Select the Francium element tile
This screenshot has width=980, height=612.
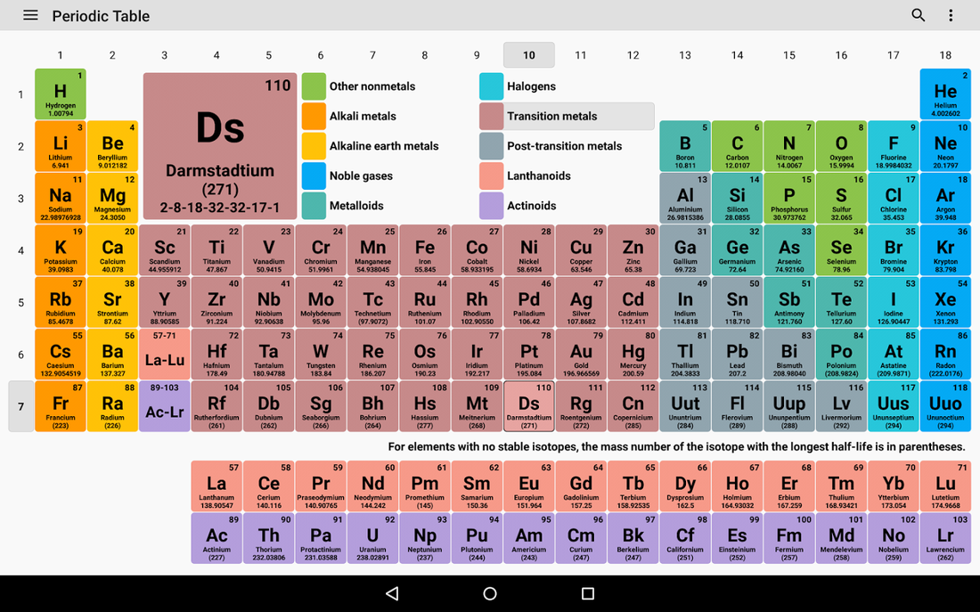(60, 406)
